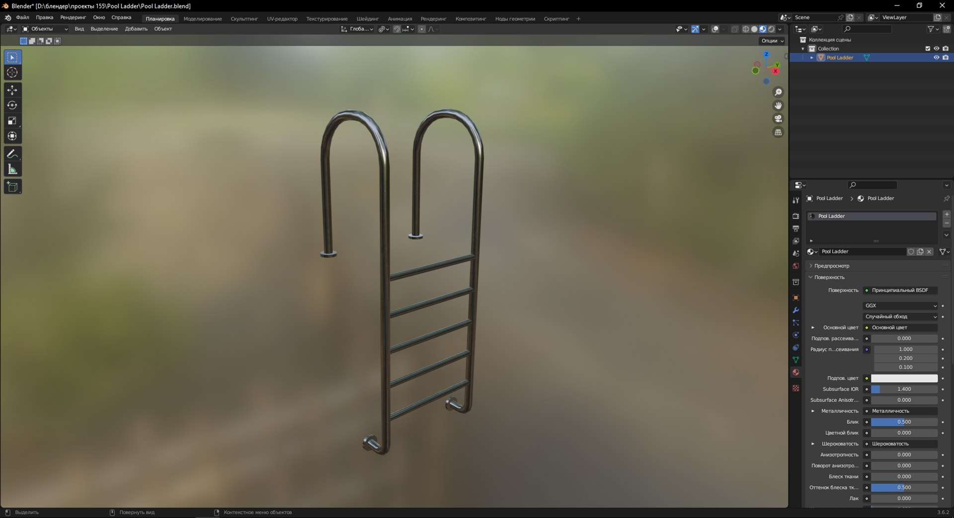Activate the Move tool
The image size is (954, 518).
[12, 90]
